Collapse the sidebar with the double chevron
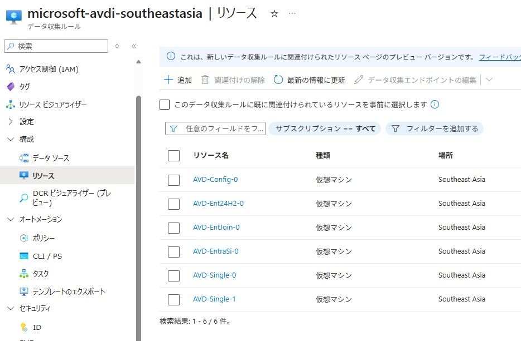Image resolution: width=521 pixels, height=341 pixels. point(134,46)
